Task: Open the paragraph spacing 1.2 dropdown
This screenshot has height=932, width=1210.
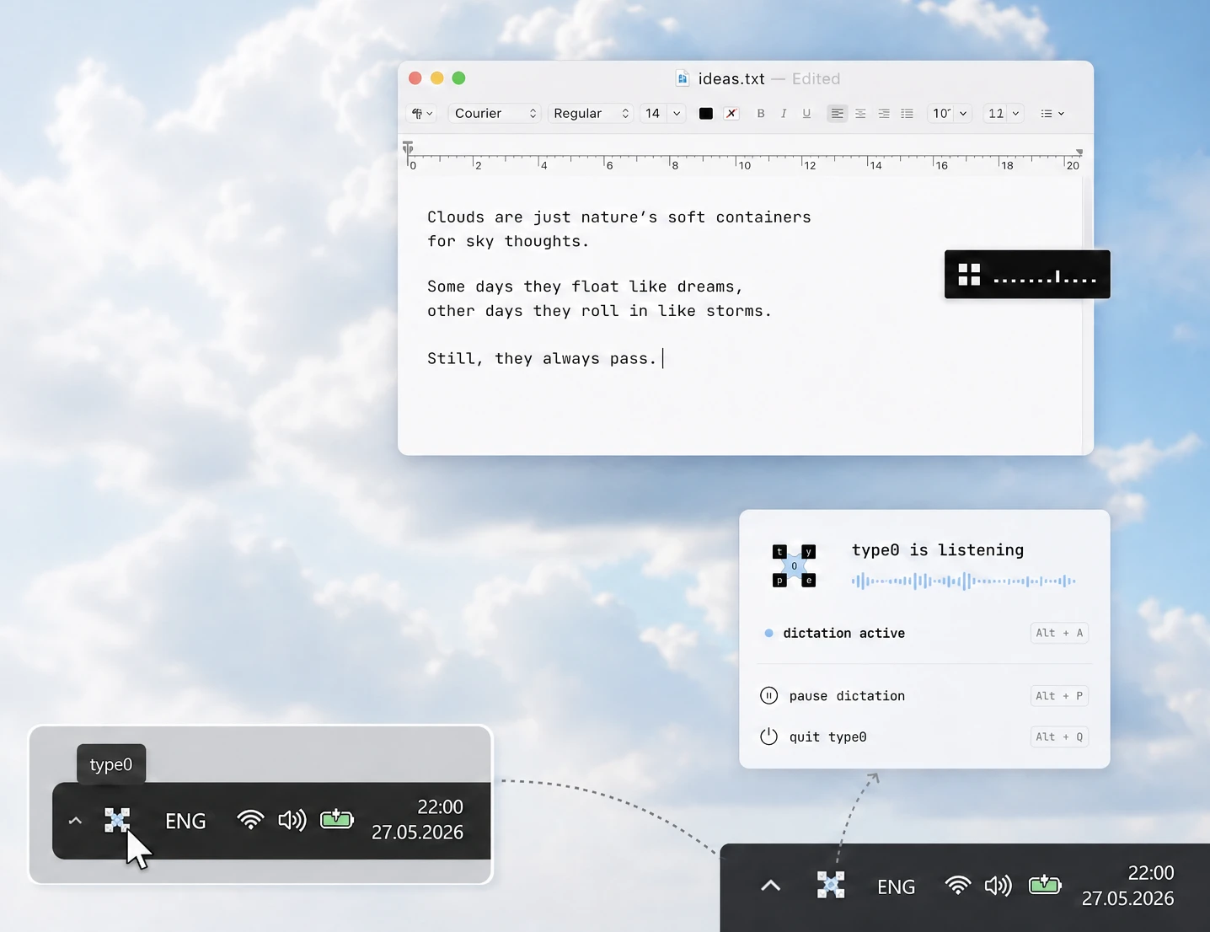Action: 1004,113
